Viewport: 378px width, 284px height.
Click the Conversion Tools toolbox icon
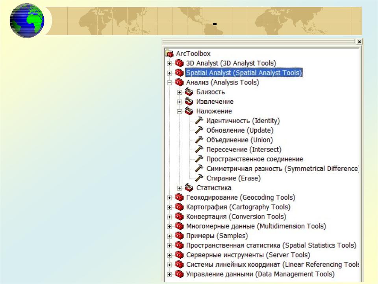(180, 217)
